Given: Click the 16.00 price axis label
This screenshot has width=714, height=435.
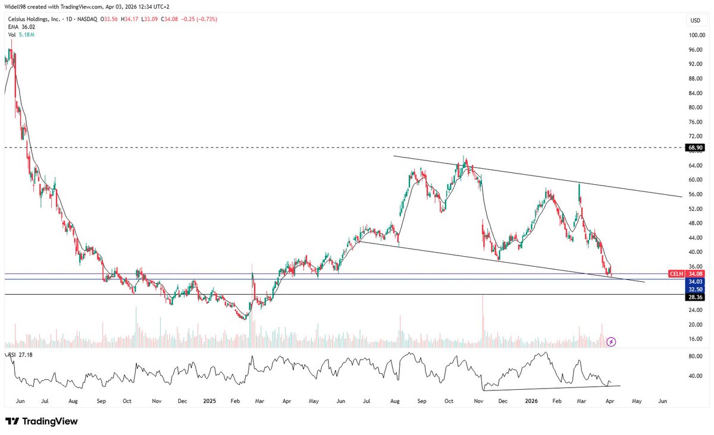Looking at the screenshot, I should [x=695, y=339].
